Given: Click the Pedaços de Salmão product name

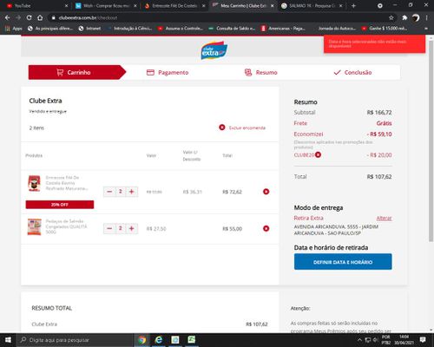Looking at the screenshot, I should 66,226.
